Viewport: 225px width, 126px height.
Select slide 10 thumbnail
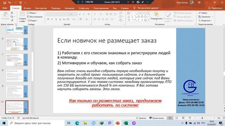point(17,107)
